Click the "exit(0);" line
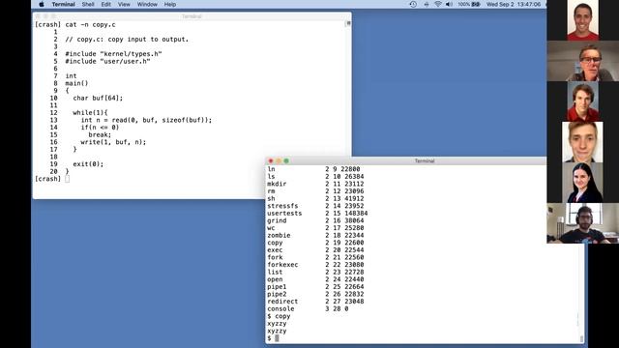Image resolution: width=619 pixels, height=348 pixels. click(88, 164)
